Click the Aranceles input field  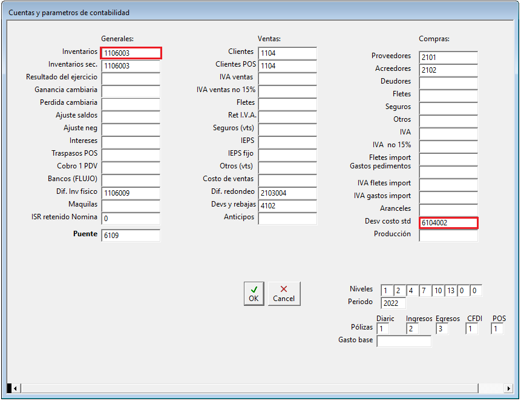click(x=448, y=210)
